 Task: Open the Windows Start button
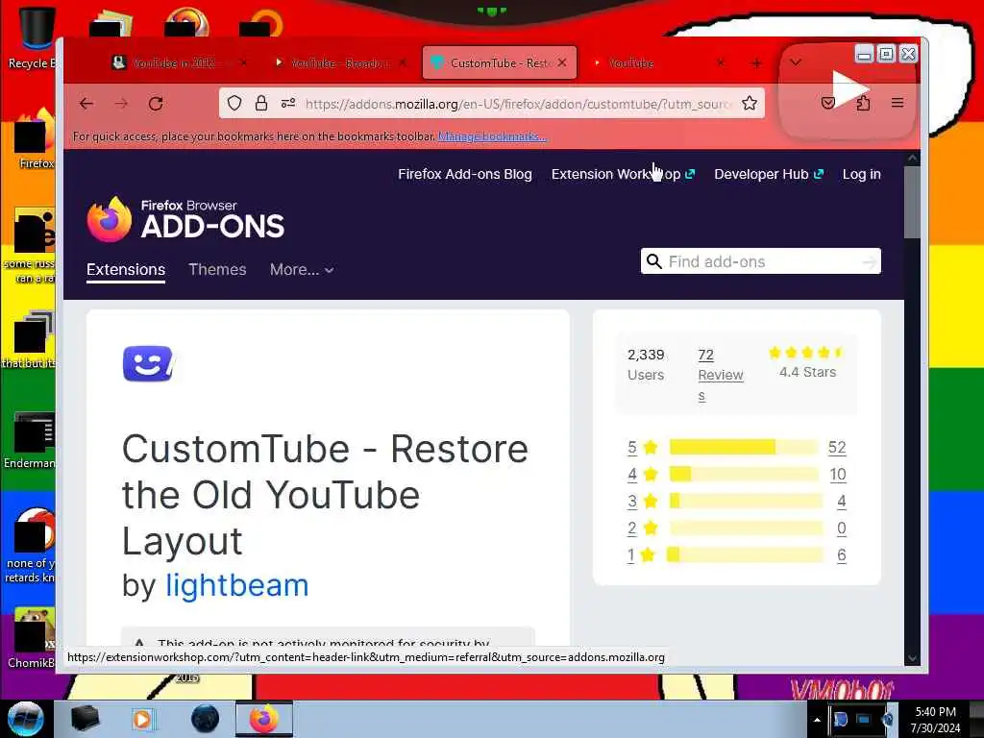[x=25, y=719]
